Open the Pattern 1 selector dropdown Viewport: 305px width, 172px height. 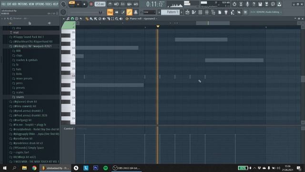[170, 12]
